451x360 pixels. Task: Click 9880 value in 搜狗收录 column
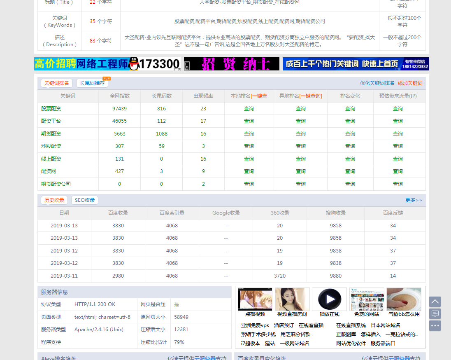tap(336, 276)
